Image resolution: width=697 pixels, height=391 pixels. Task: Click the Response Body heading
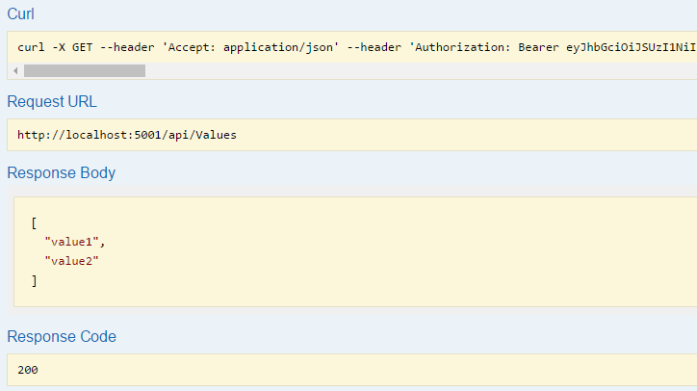(x=62, y=172)
